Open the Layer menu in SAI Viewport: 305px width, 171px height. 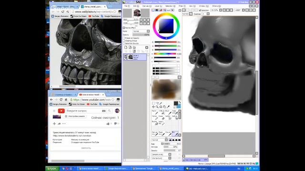(x=158, y=6)
